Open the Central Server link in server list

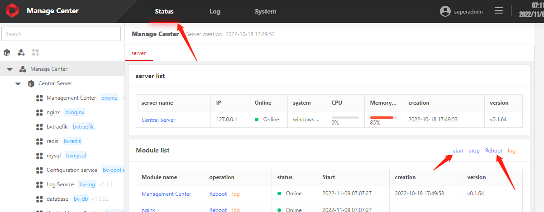[x=158, y=120]
